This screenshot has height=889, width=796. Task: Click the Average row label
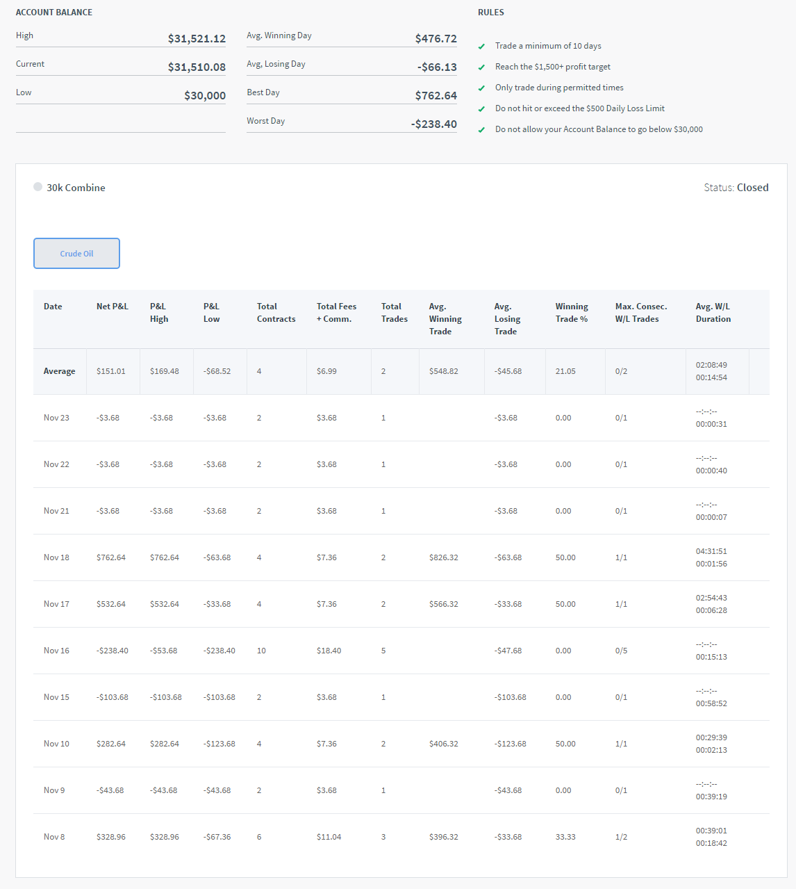pos(59,371)
